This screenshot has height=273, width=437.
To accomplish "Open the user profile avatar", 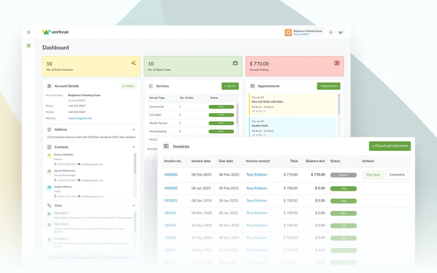I will pos(340,32).
